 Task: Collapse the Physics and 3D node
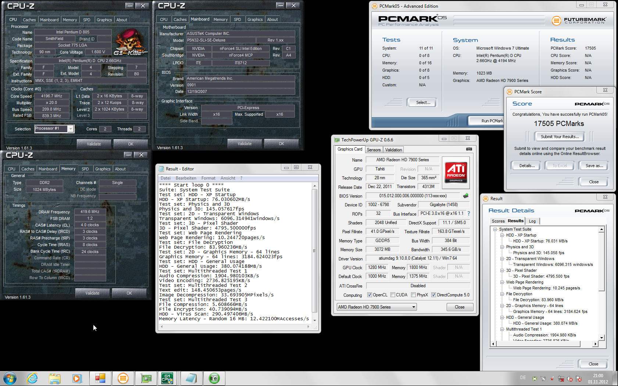(502, 247)
